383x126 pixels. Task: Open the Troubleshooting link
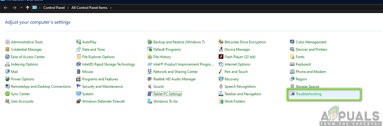tap(308, 94)
